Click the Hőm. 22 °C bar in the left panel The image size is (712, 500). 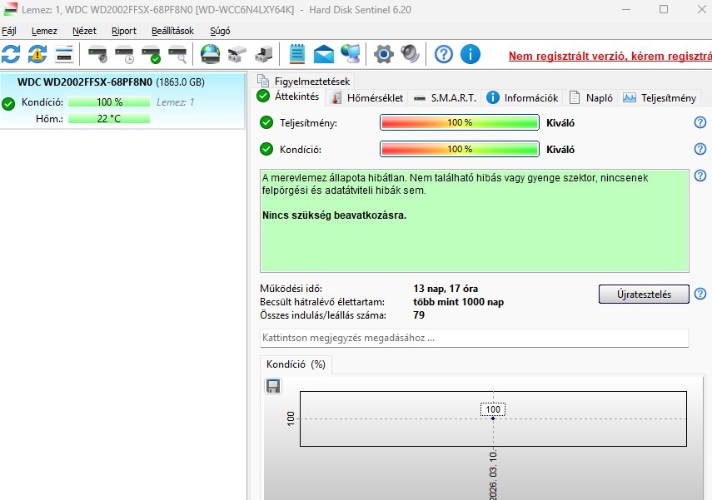(x=109, y=119)
